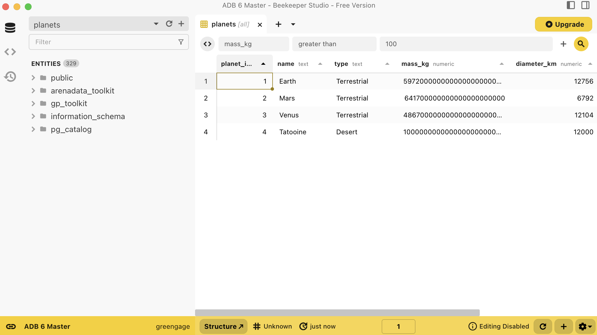597x335 pixels.
Task: Change the greater than operator dropdown
Action: tap(334, 44)
